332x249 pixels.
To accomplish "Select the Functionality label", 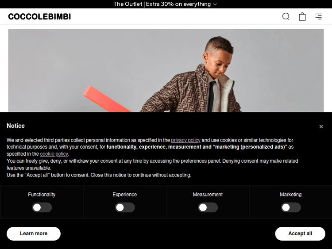I will pos(42,195).
